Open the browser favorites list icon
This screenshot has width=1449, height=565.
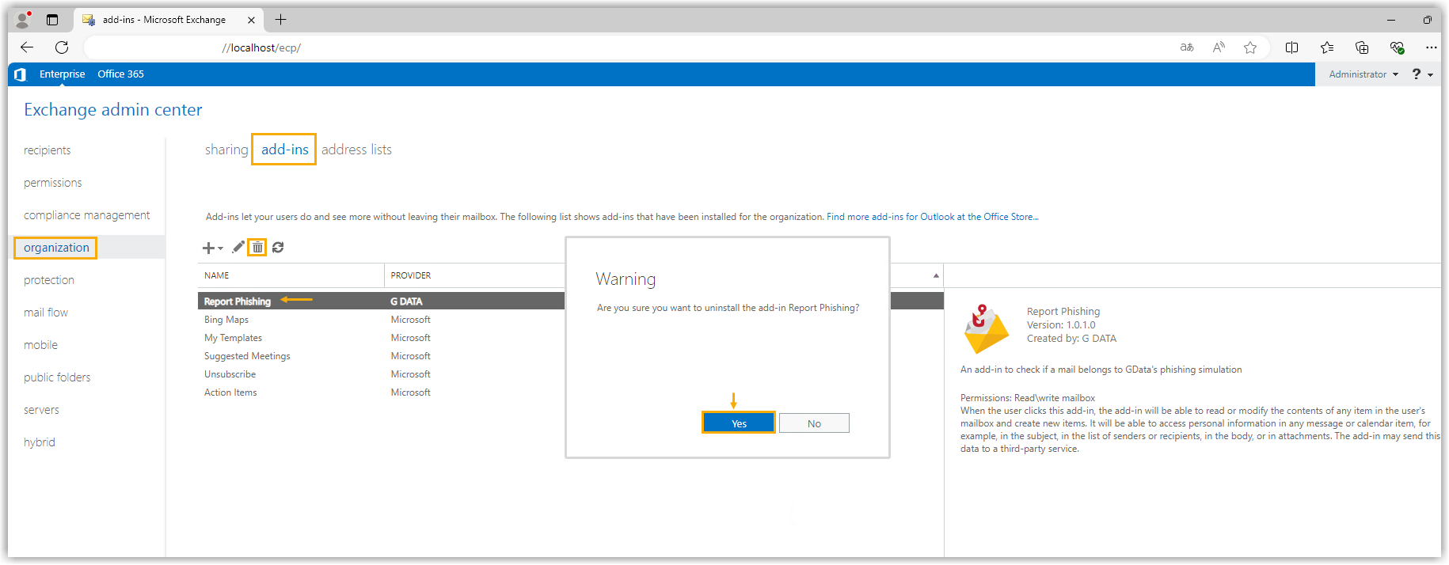point(1327,47)
